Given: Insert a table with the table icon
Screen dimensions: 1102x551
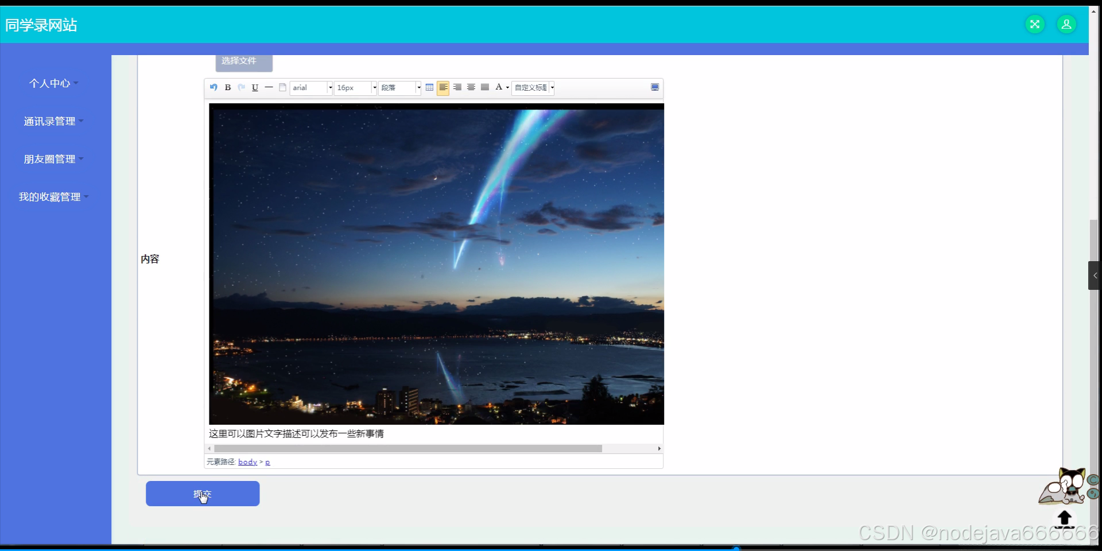Looking at the screenshot, I should point(429,87).
